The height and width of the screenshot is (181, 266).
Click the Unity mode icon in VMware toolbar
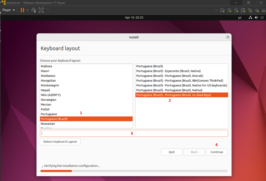tap(49, 10)
